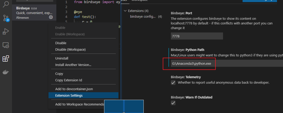Click the Birdseye: Python Path title
Image resolution: width=283 pixels, height=113 pixels.
tap(188, 50)
